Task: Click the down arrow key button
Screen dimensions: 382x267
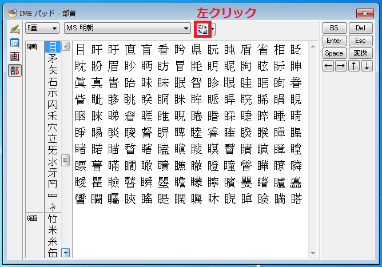Action: coord(367,66)
